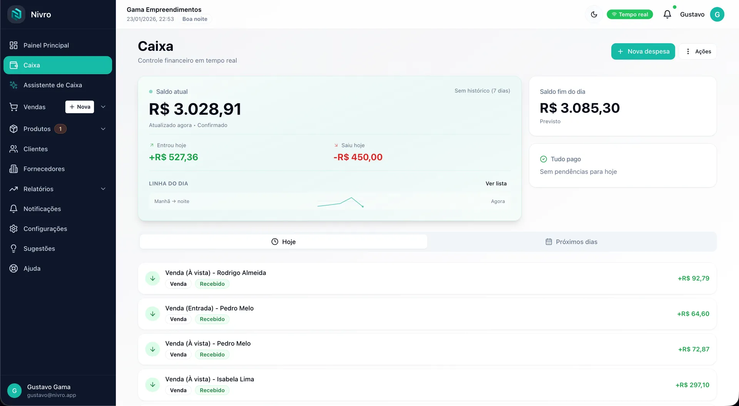Open the Configurações gear icon
Screen dimensions: 739x406
(13, 229)
